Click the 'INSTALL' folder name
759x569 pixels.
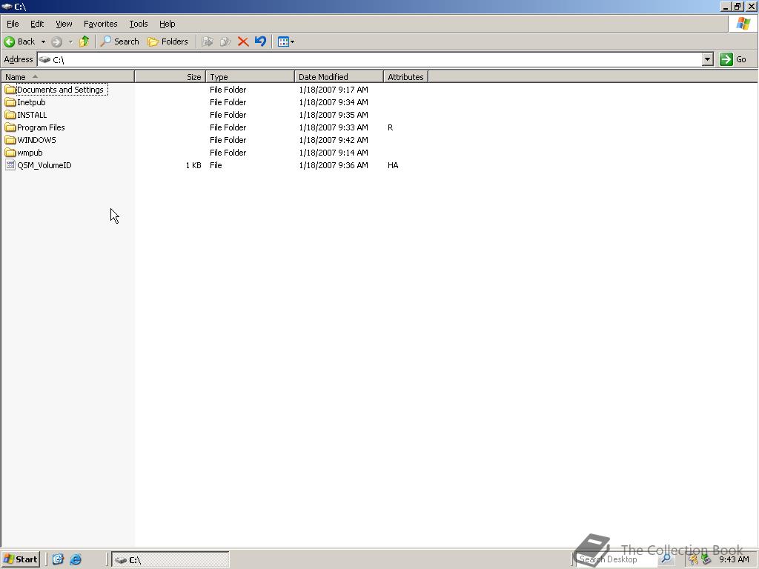pos(32,115)
